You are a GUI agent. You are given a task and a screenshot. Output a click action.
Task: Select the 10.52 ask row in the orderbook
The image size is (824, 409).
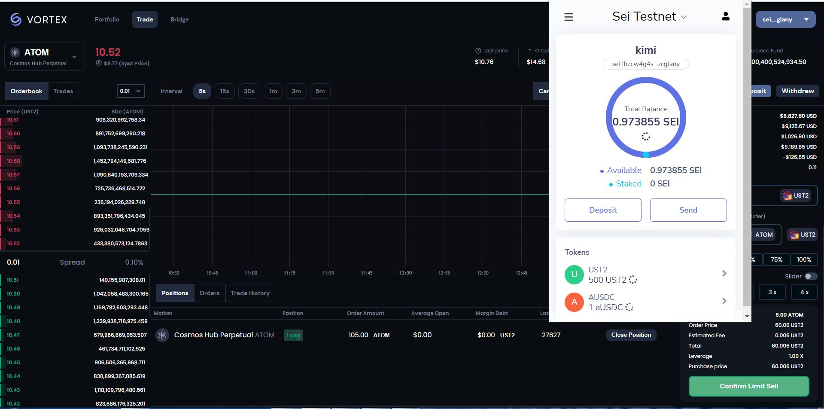[x=75, y=244]
